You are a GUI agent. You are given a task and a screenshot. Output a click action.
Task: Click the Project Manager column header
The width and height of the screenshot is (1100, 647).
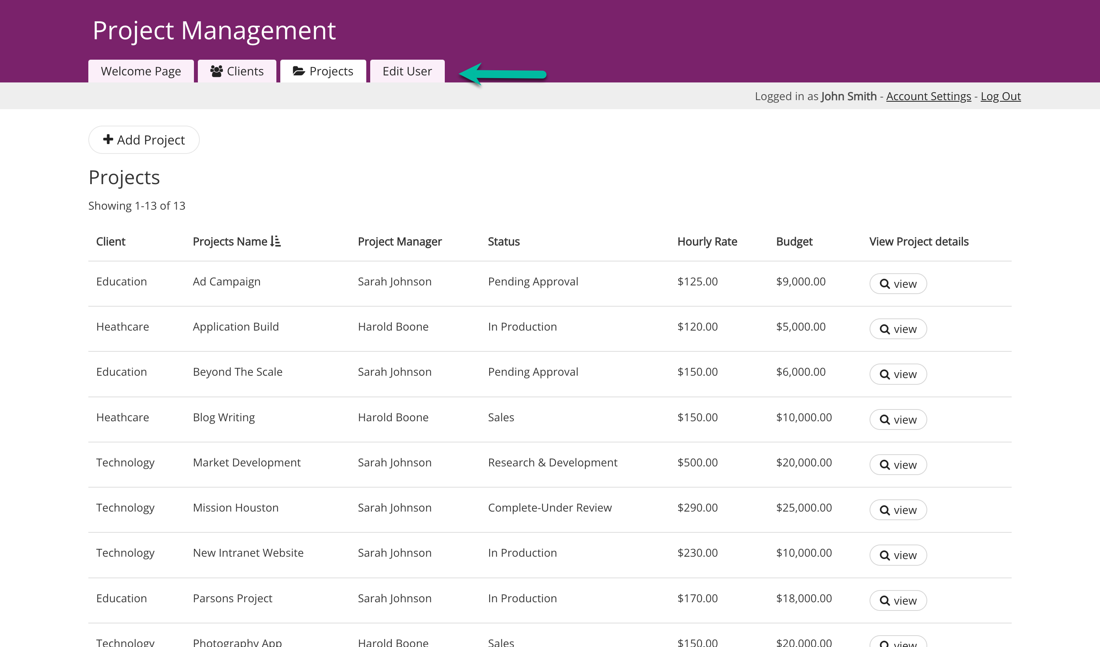[x=400, y=241]
